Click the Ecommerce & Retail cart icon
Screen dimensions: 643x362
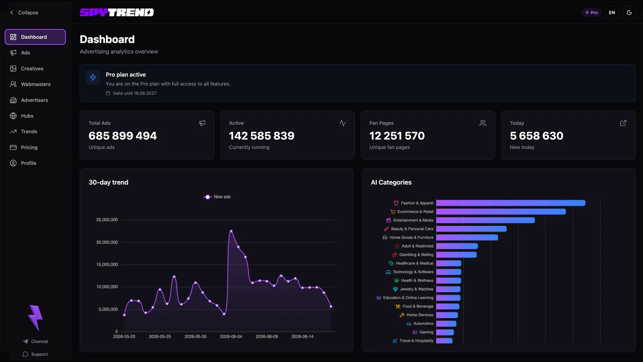pyautogui.click(x=393, y=212)
